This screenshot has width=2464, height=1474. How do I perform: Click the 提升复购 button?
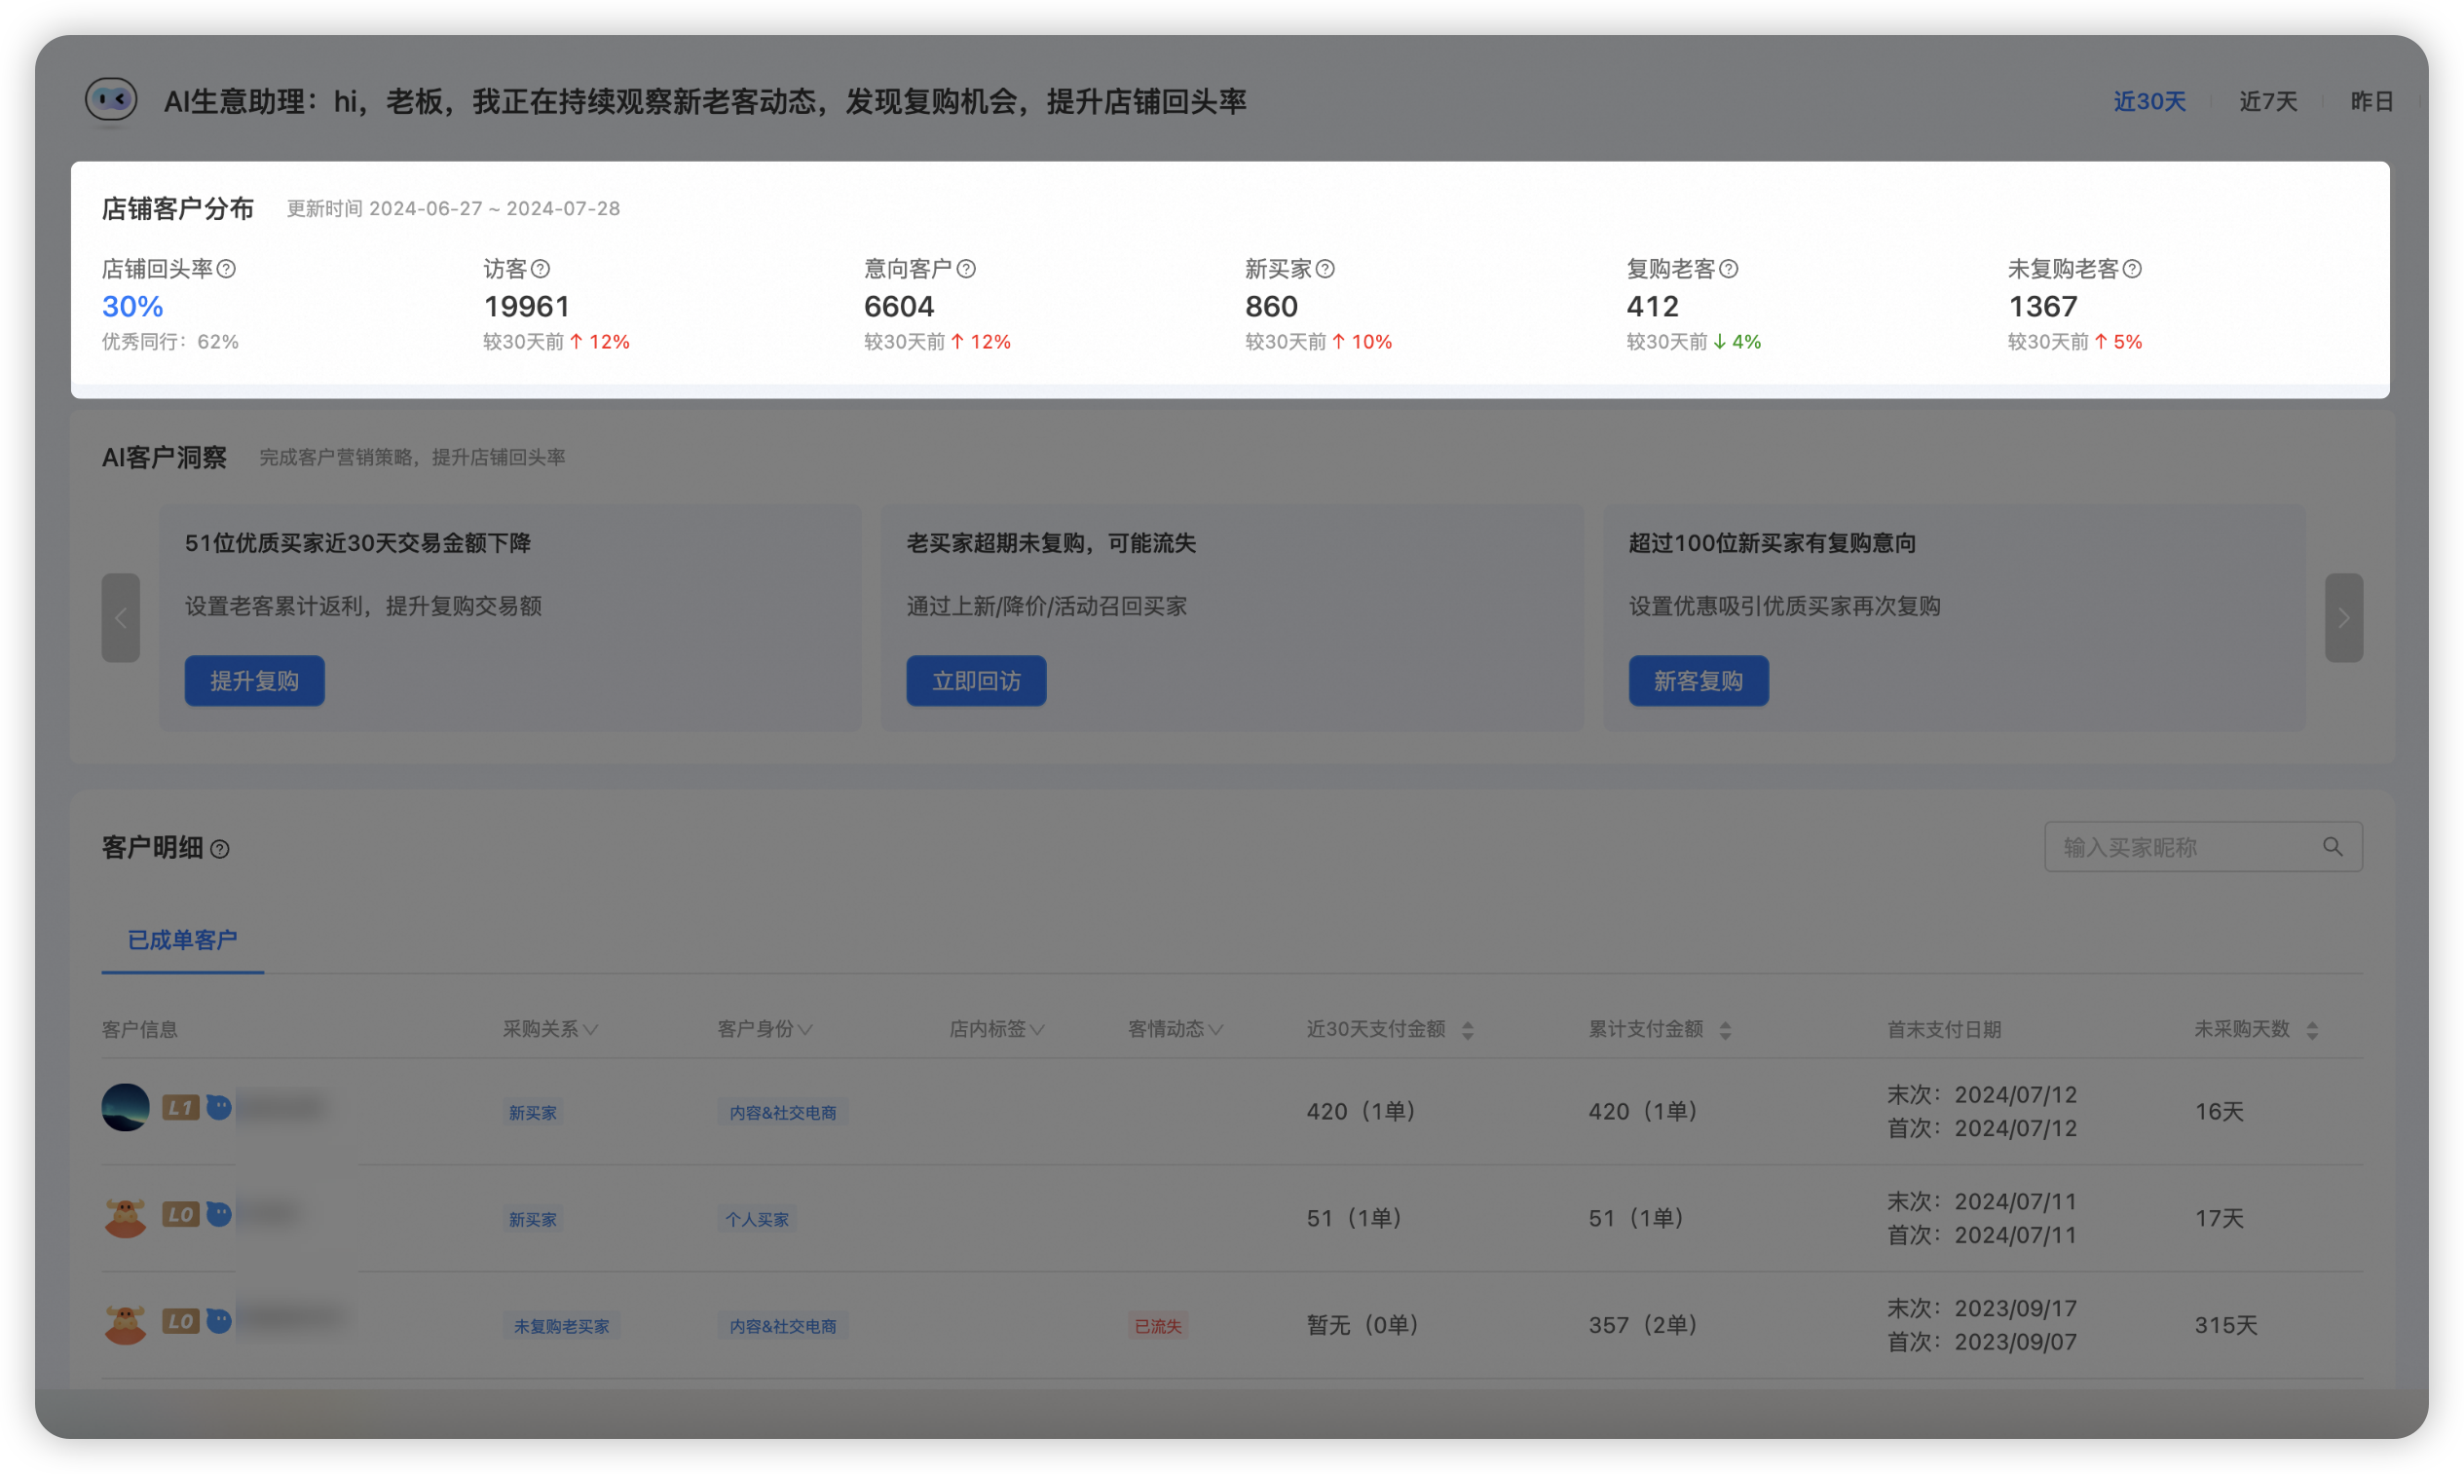tap(254, 681)
